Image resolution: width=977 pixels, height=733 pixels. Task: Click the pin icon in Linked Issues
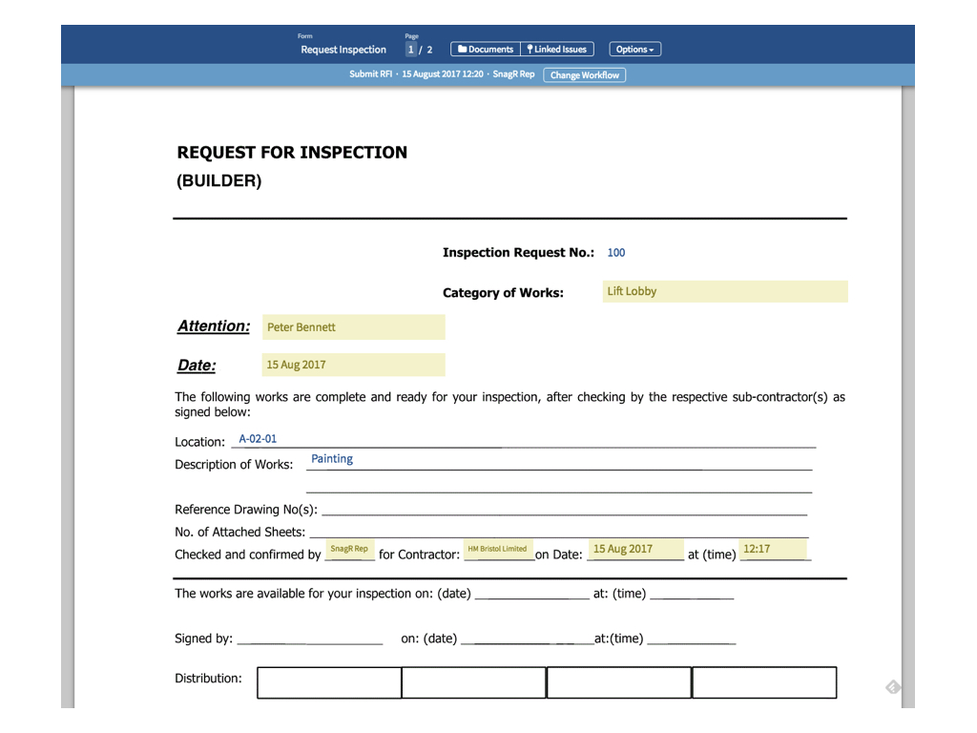click(x=530, y=50)
